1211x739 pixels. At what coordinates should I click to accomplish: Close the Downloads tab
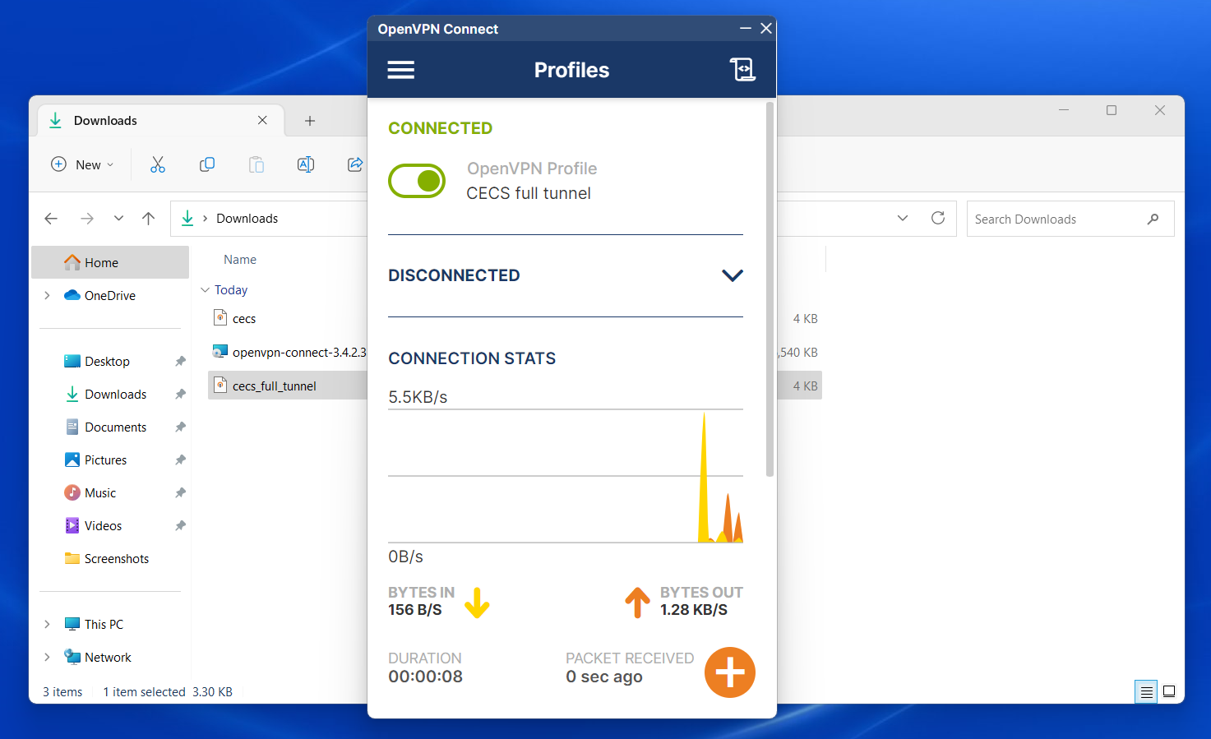pyautogui.click(x=262, y=120)
